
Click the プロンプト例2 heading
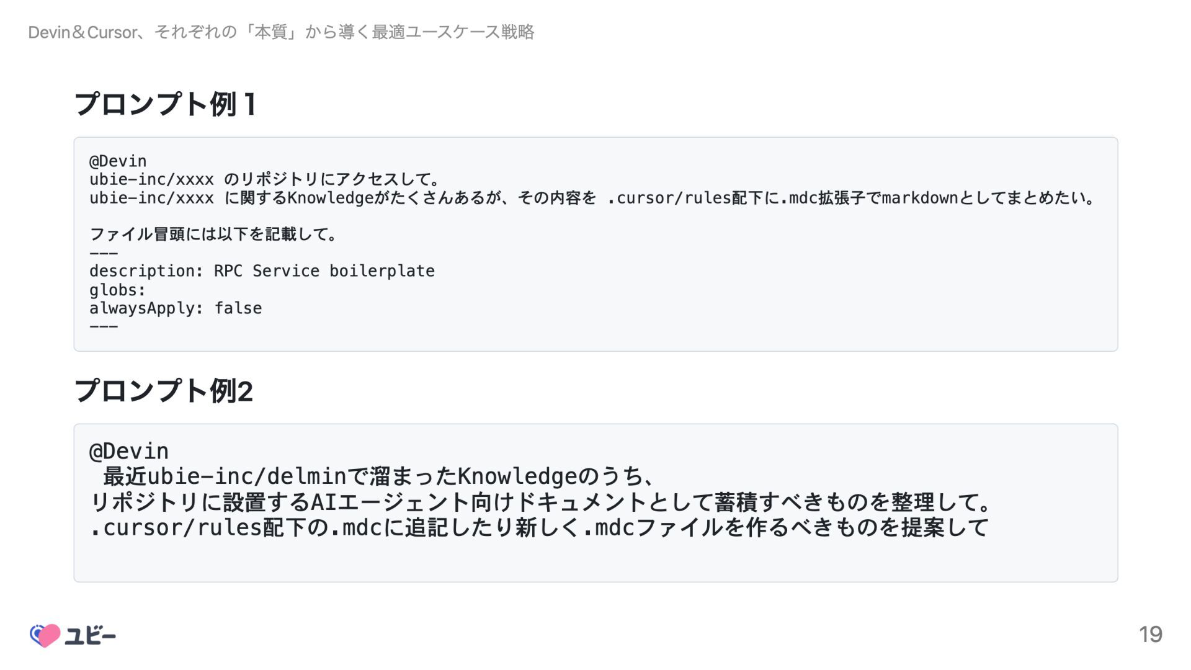(x=164, y=391)
